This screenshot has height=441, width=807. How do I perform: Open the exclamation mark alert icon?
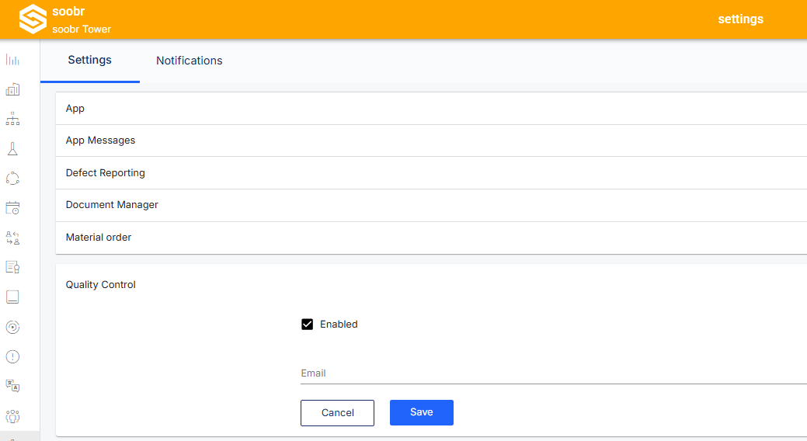click(x=13, y=356)
